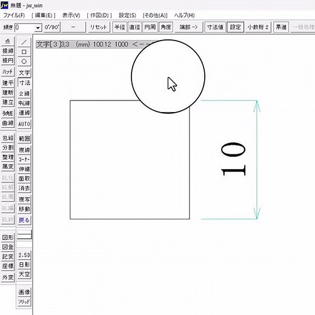The image size is (315, 315).
Task: Select the 文字 text tool
Action: (24, 73)
